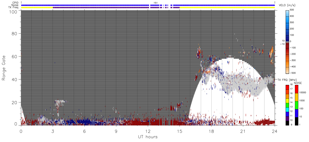Pick the green segment of NOISE color bar

click(x=296, y=105)
